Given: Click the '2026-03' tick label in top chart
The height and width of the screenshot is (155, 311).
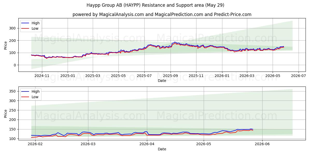Looking at the screenshot, I should click(x=247, y=76).
